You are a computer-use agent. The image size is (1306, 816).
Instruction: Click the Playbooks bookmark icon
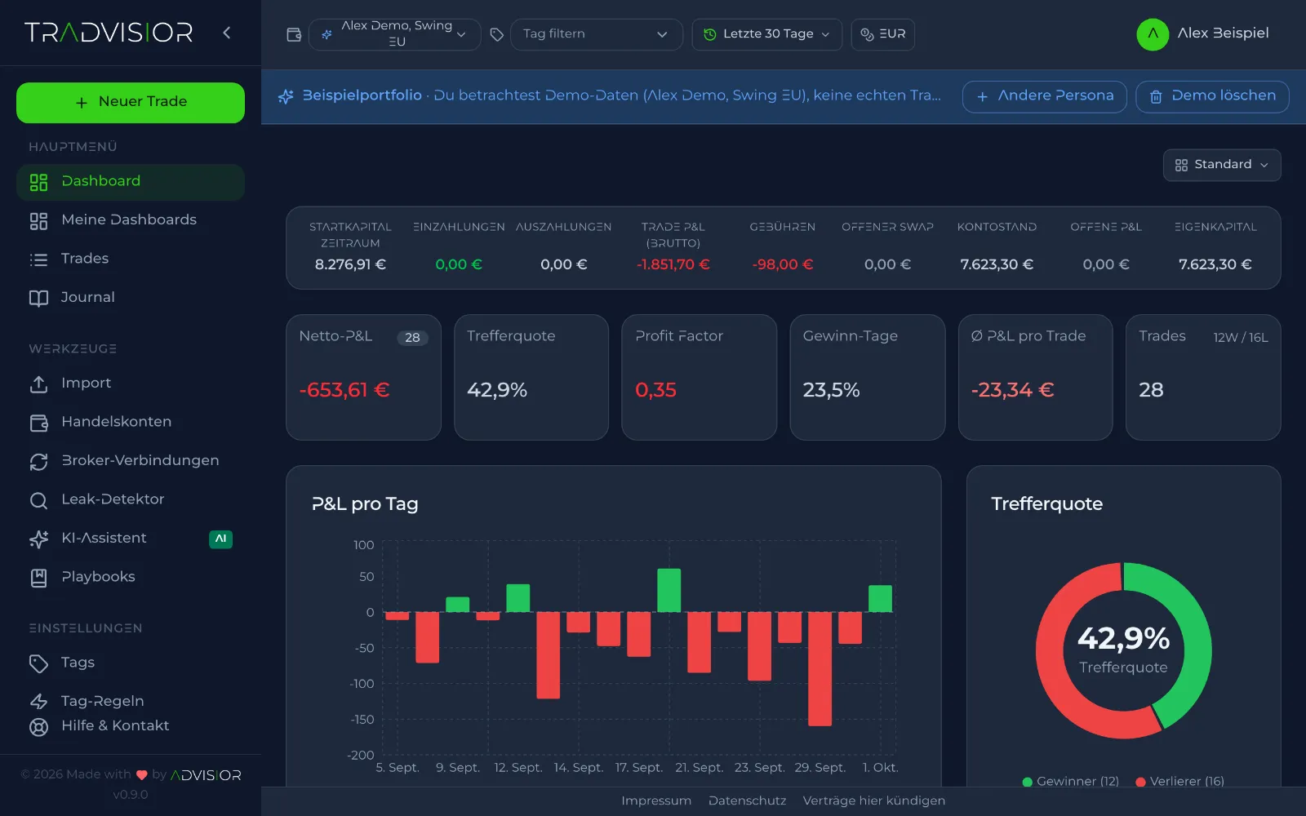38,578
